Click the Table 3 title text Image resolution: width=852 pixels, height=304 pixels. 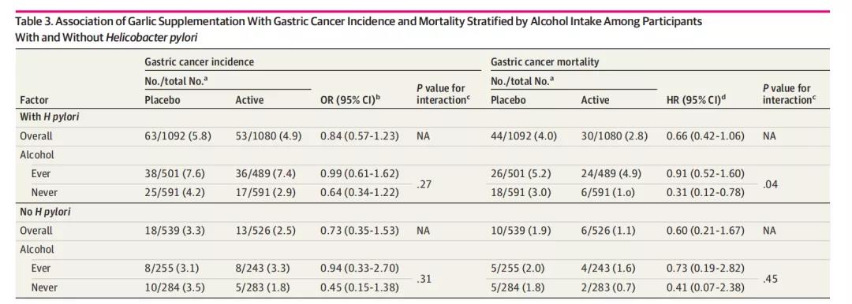click(x=359, y=30)
